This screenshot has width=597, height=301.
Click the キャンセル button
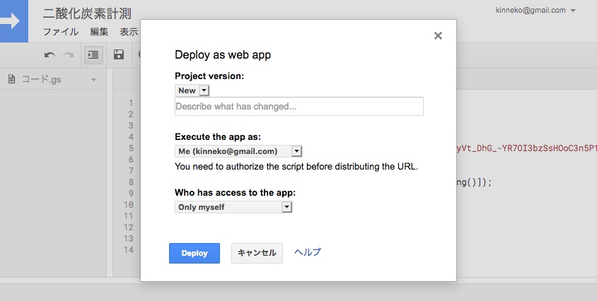257,253
